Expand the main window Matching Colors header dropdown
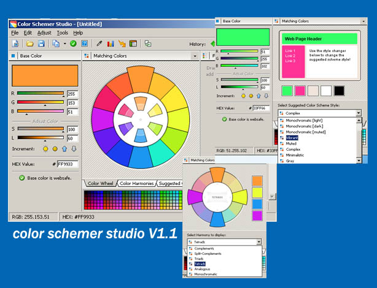The width and height of the screenshot is (377, 288). click(195, 56)
